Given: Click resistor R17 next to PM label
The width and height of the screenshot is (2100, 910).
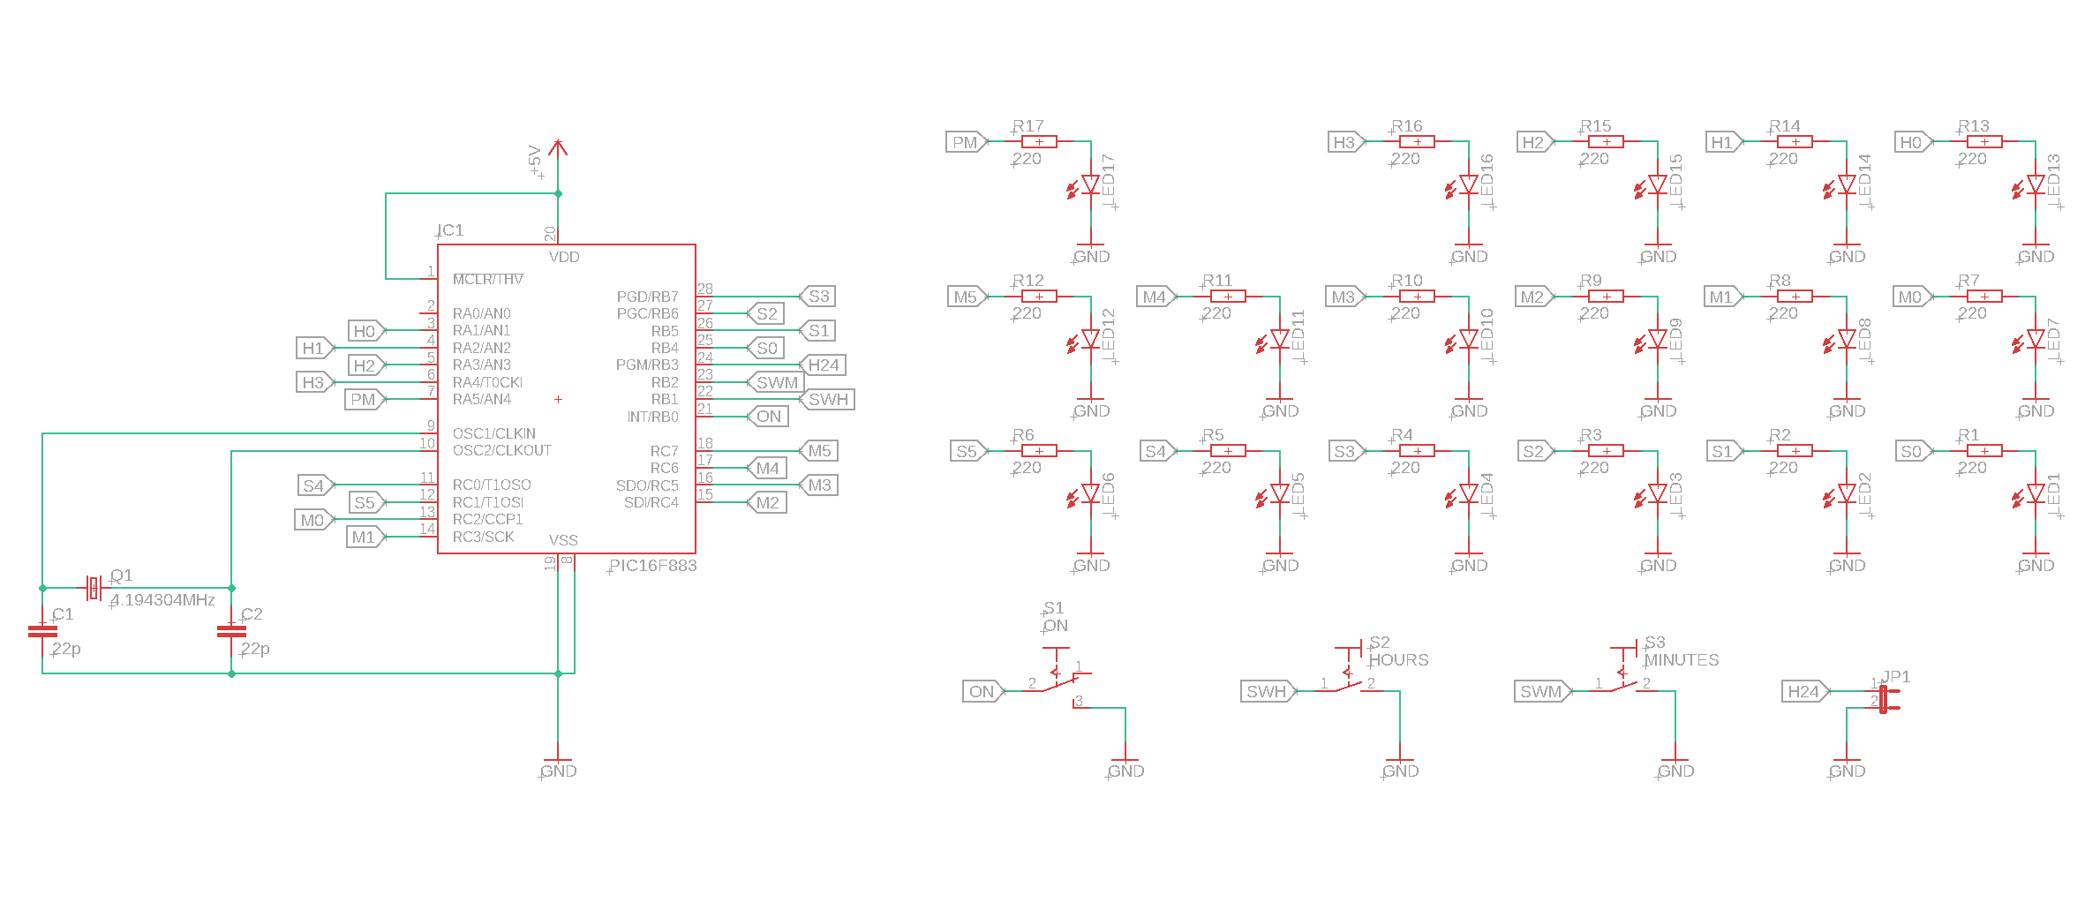Looking at the screenshot, I should pos(1039,142).
